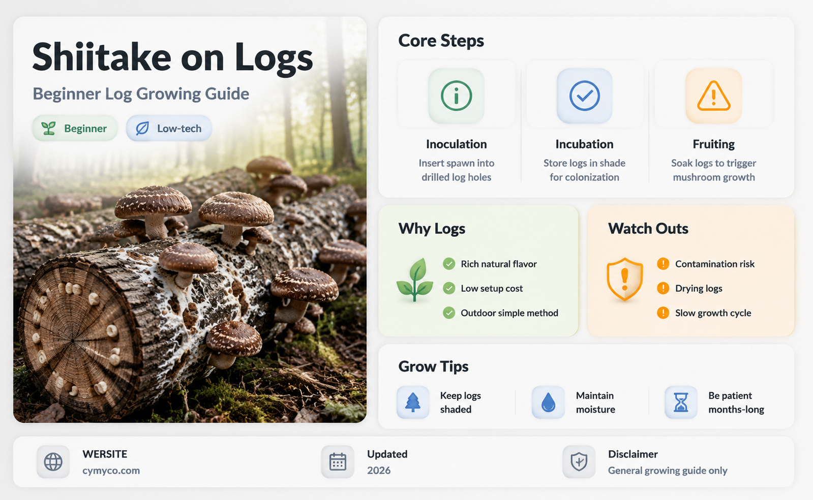Click the Fruiting warning triangle icon
This screenshot has width=813, height=500.
(x=713, y=96)
